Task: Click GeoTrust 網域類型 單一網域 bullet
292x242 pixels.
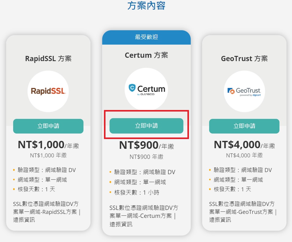Action: (238, 180)
